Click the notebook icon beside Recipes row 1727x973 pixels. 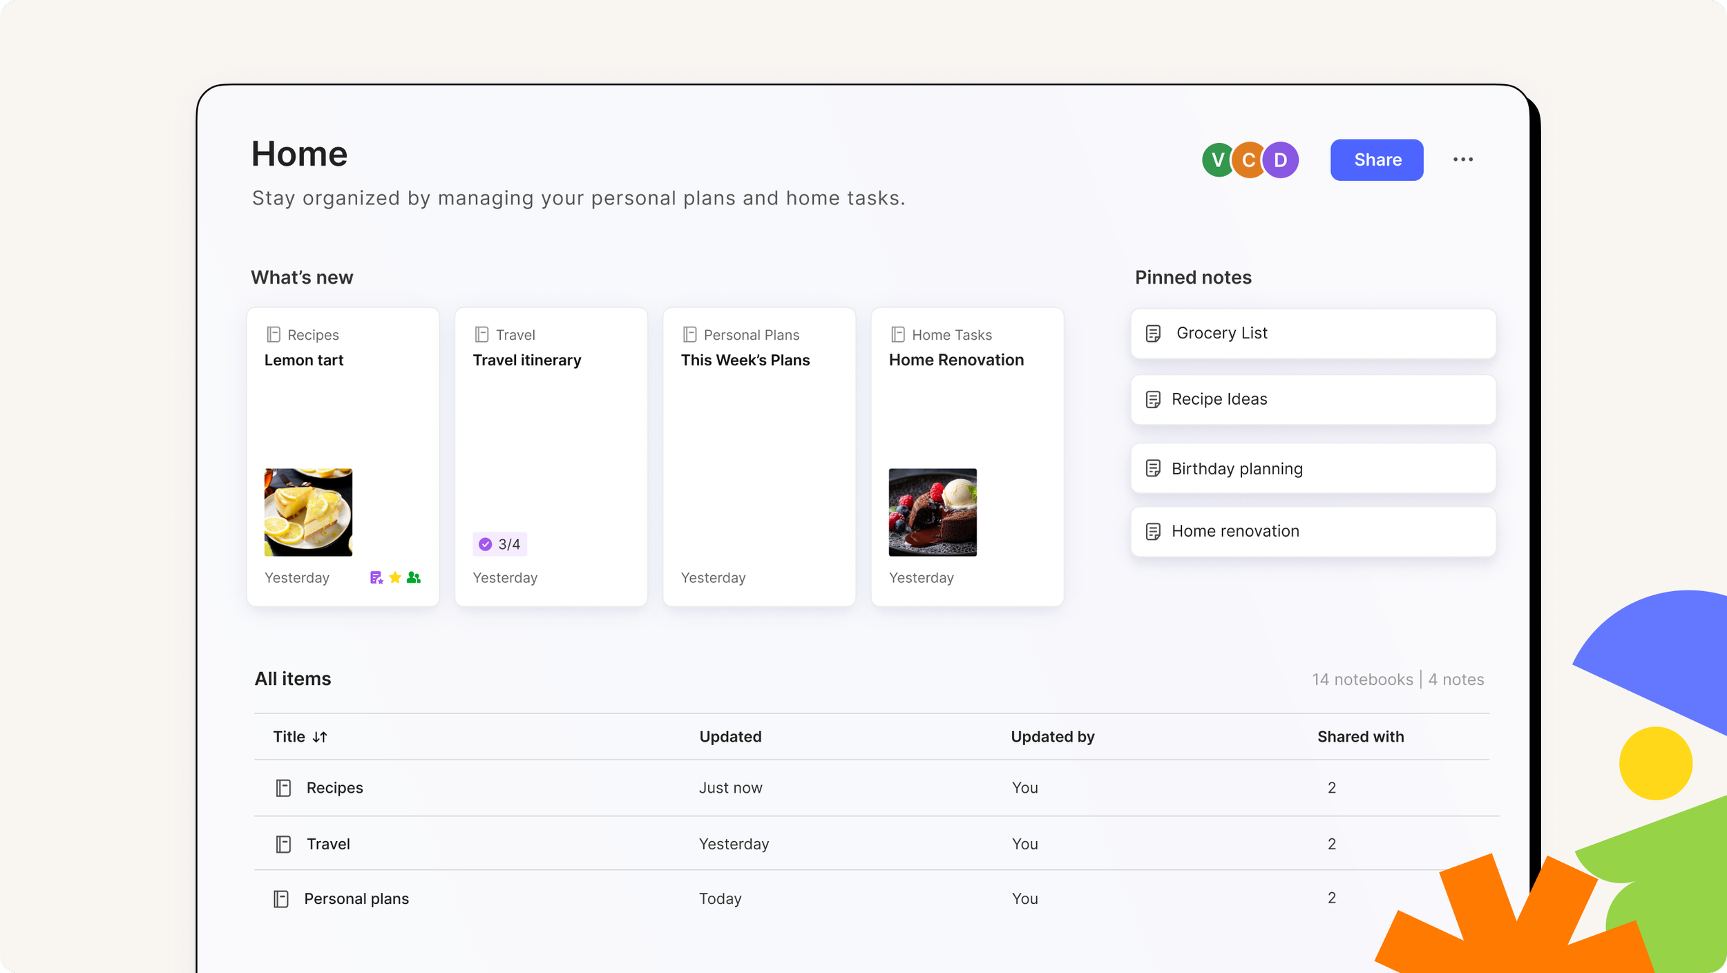[x=283, y=788]
